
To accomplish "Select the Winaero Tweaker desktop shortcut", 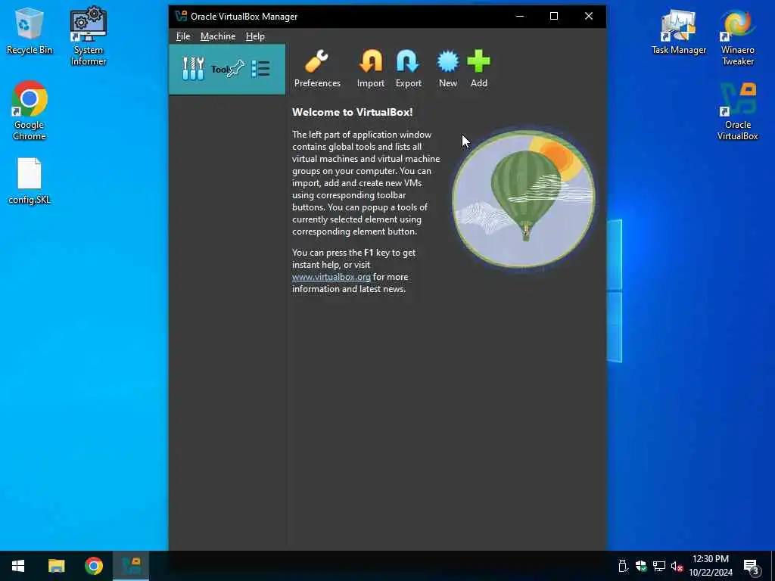I will (737, 36).
